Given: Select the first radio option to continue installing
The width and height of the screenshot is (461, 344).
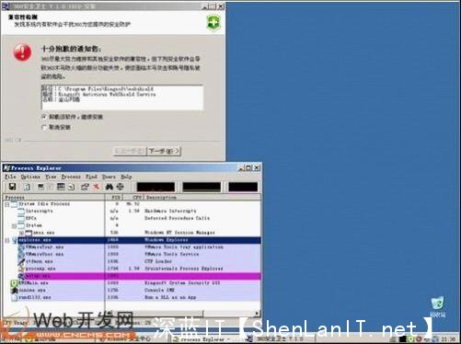Looking at the screenshot, I should pyautogui.click(x=44, y=117).
